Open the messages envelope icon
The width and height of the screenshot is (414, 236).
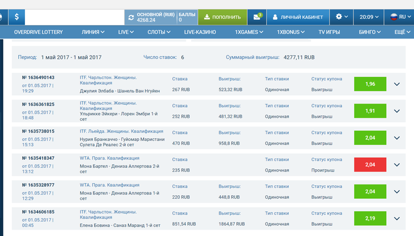click(257, 17)
